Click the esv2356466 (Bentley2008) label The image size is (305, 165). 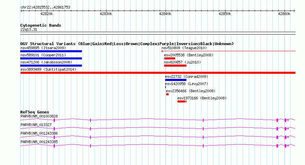191,91
